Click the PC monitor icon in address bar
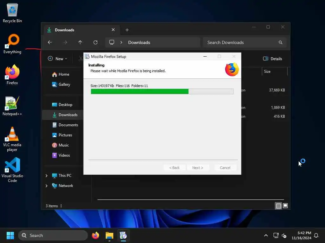Image resolution: width=325 pixels, height=243 pixels. tap(112, 42)
